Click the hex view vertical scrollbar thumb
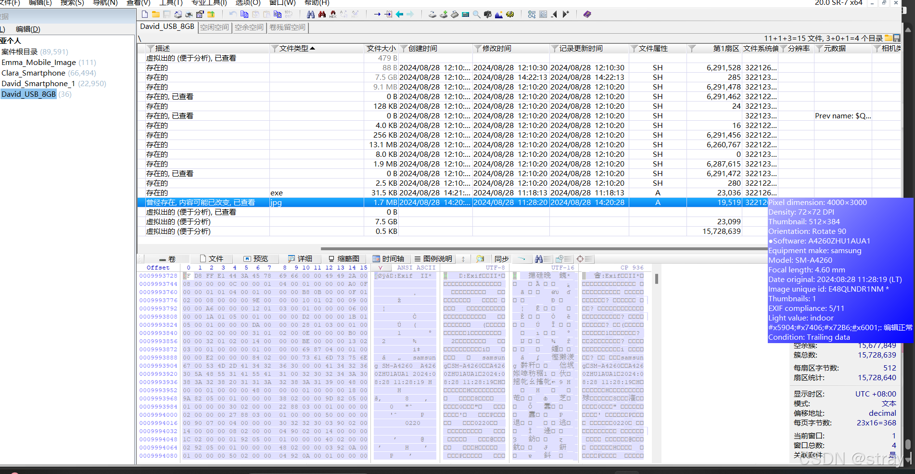The height and width of the screenshot is (474, 915). 656,279
